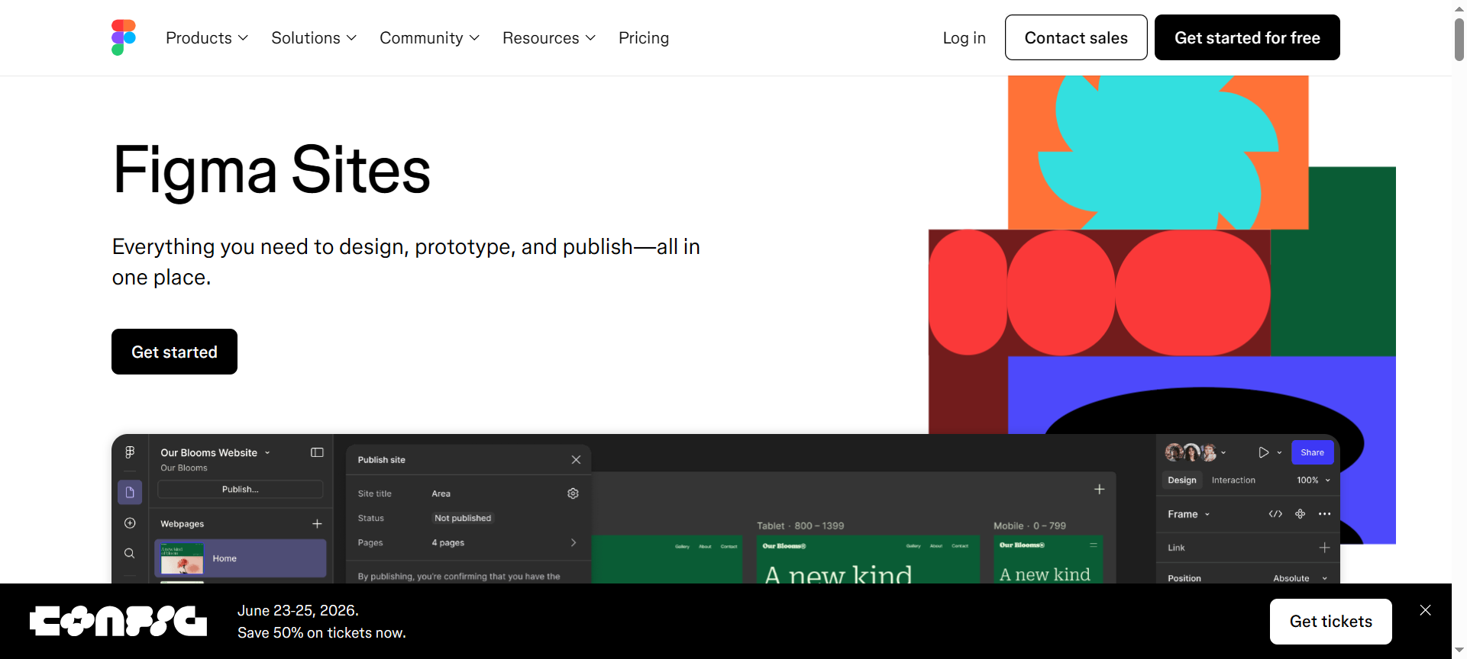The height and width of the screenshot is (659, 1467).
Task: Switch to the Interaction tab
Action: pos(1233,480)
